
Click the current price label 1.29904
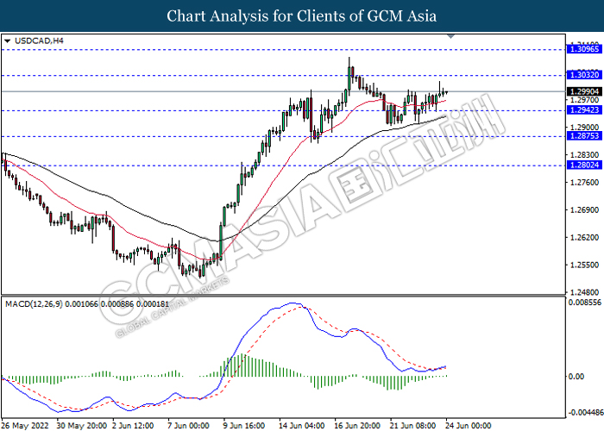[584, 91]
